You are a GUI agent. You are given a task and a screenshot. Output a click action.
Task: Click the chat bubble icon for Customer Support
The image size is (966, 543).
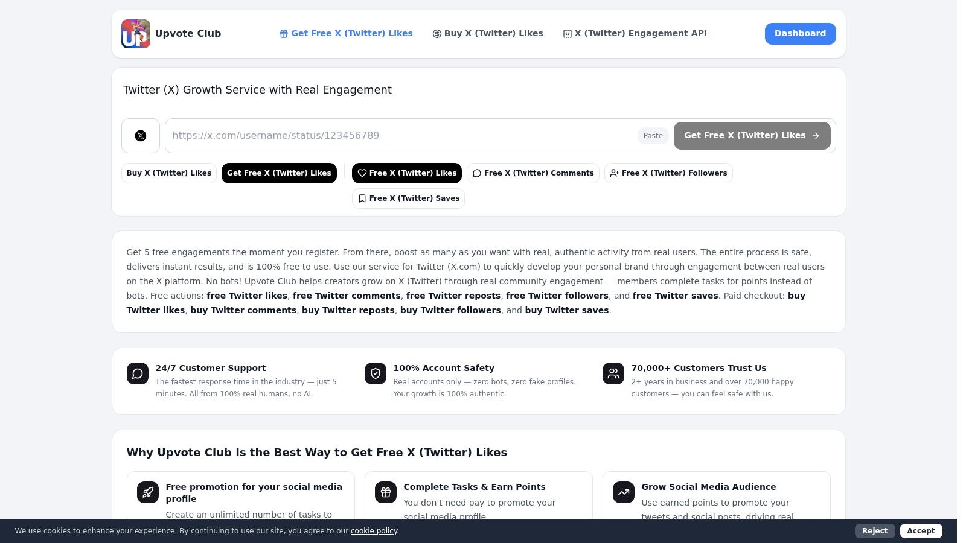tap(138, 373)
